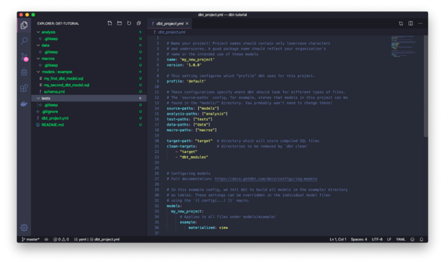The height and width of the screenshot is (265, 445).
Task: Collapse all folders in Explorer
Action: 139,23
